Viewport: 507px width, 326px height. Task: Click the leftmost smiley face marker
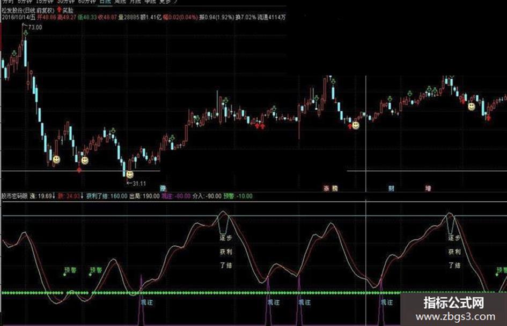pos(56,160)
